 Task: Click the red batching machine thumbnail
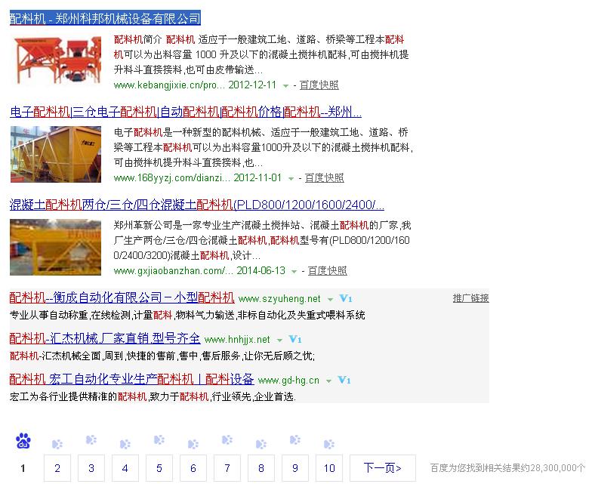(56, 60)
